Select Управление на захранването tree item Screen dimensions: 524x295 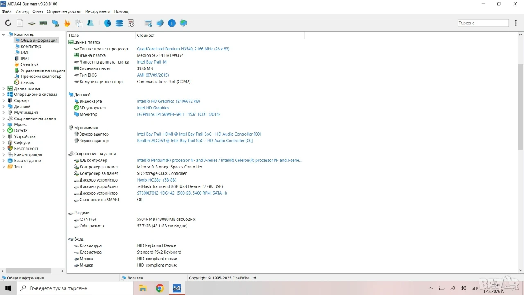coord(43,70)
